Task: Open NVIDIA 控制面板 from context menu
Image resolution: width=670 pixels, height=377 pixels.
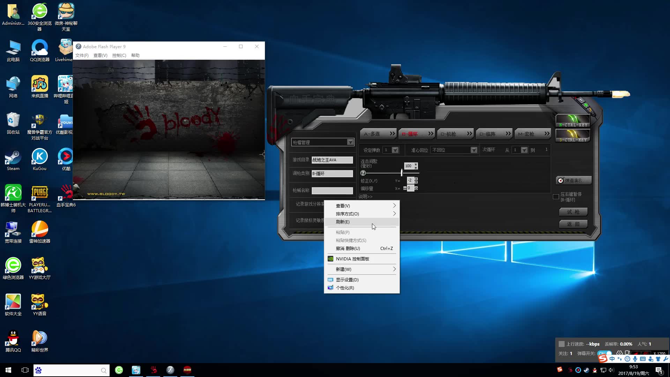Action: tap(362, 259)
